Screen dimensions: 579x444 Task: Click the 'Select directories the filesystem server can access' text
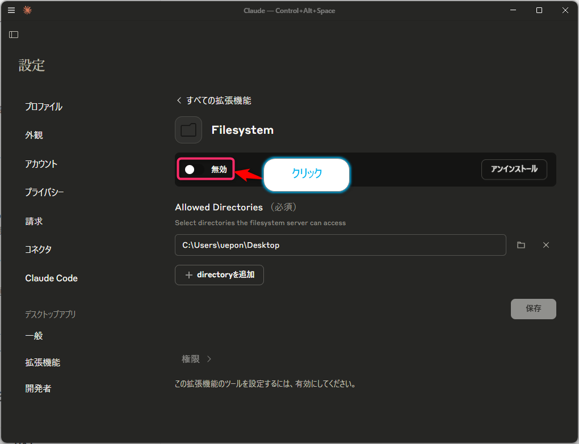coord(261,223)
